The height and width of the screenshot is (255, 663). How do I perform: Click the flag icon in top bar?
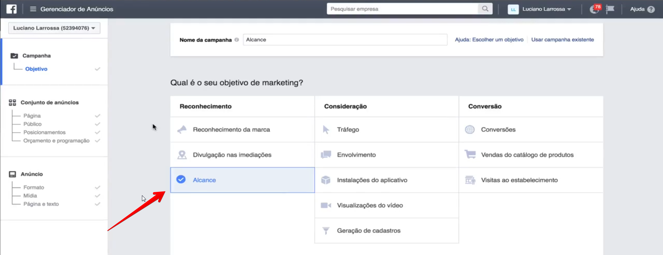[610, 9]
